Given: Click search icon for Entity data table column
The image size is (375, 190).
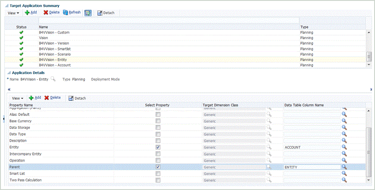Looking at the screenshot, I should 344,147.
